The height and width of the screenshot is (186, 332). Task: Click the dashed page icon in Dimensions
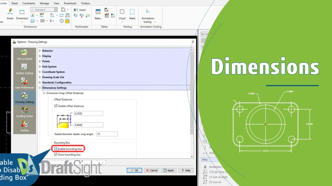[x=63, y=10]
